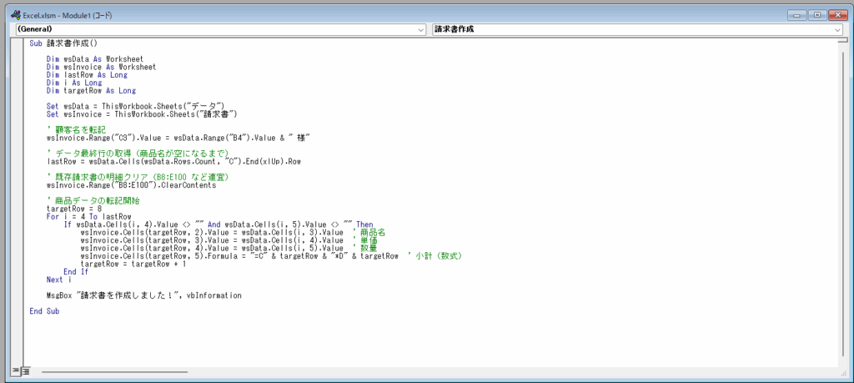
Task: Switch to Procedure View button
Action: click(15, 371)
